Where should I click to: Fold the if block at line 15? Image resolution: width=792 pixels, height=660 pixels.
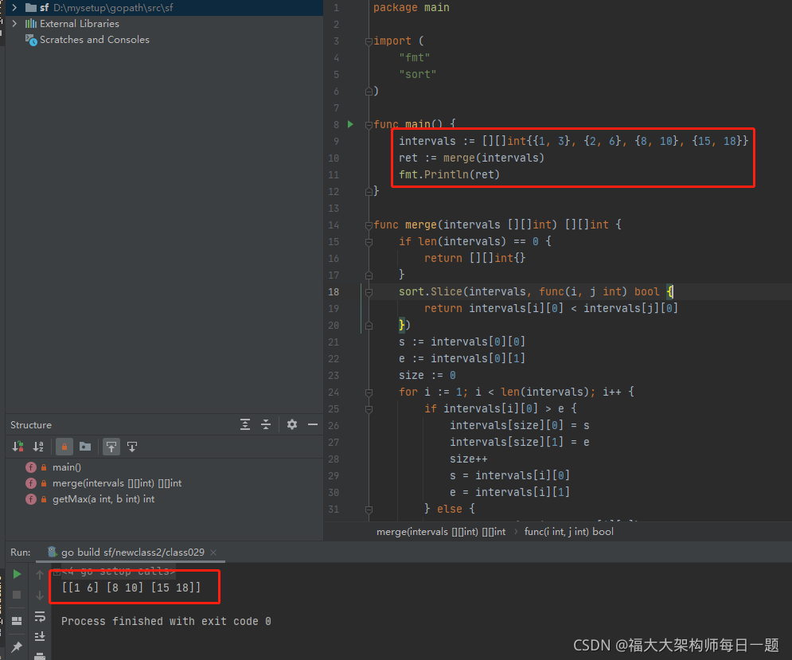(369, 242)
